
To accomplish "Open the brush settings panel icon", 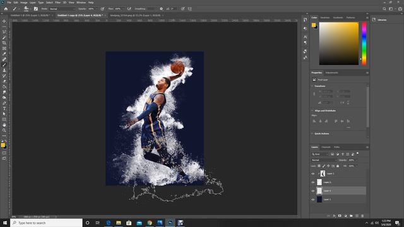I will click(36, 9).
